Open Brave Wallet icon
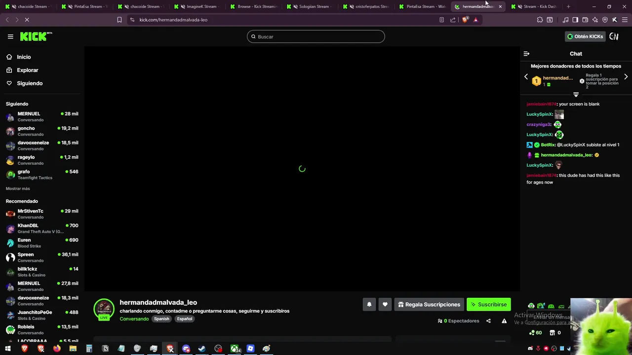The image size is (632, 355). [x=585, y=20]
